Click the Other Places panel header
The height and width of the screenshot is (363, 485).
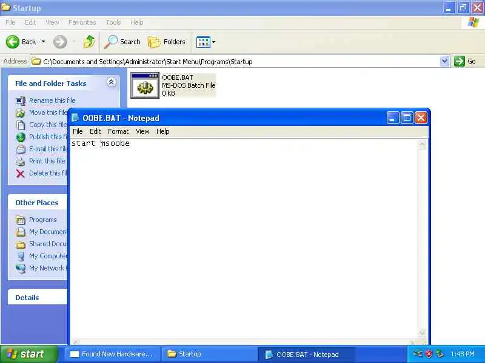pos(38,203)
